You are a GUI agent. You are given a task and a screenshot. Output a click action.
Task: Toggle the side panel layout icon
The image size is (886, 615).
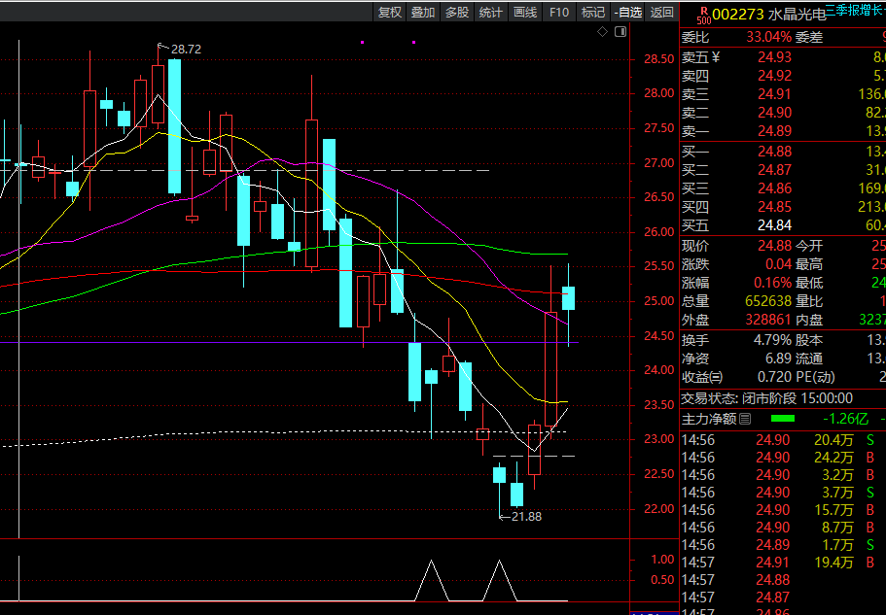(x=620, y=32)
